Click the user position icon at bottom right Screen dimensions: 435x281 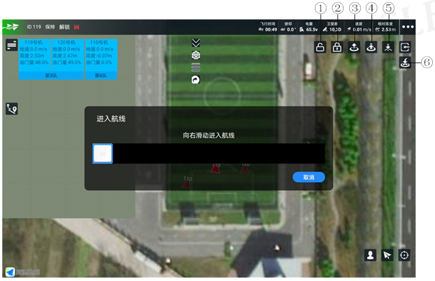[x=370, y=255]
